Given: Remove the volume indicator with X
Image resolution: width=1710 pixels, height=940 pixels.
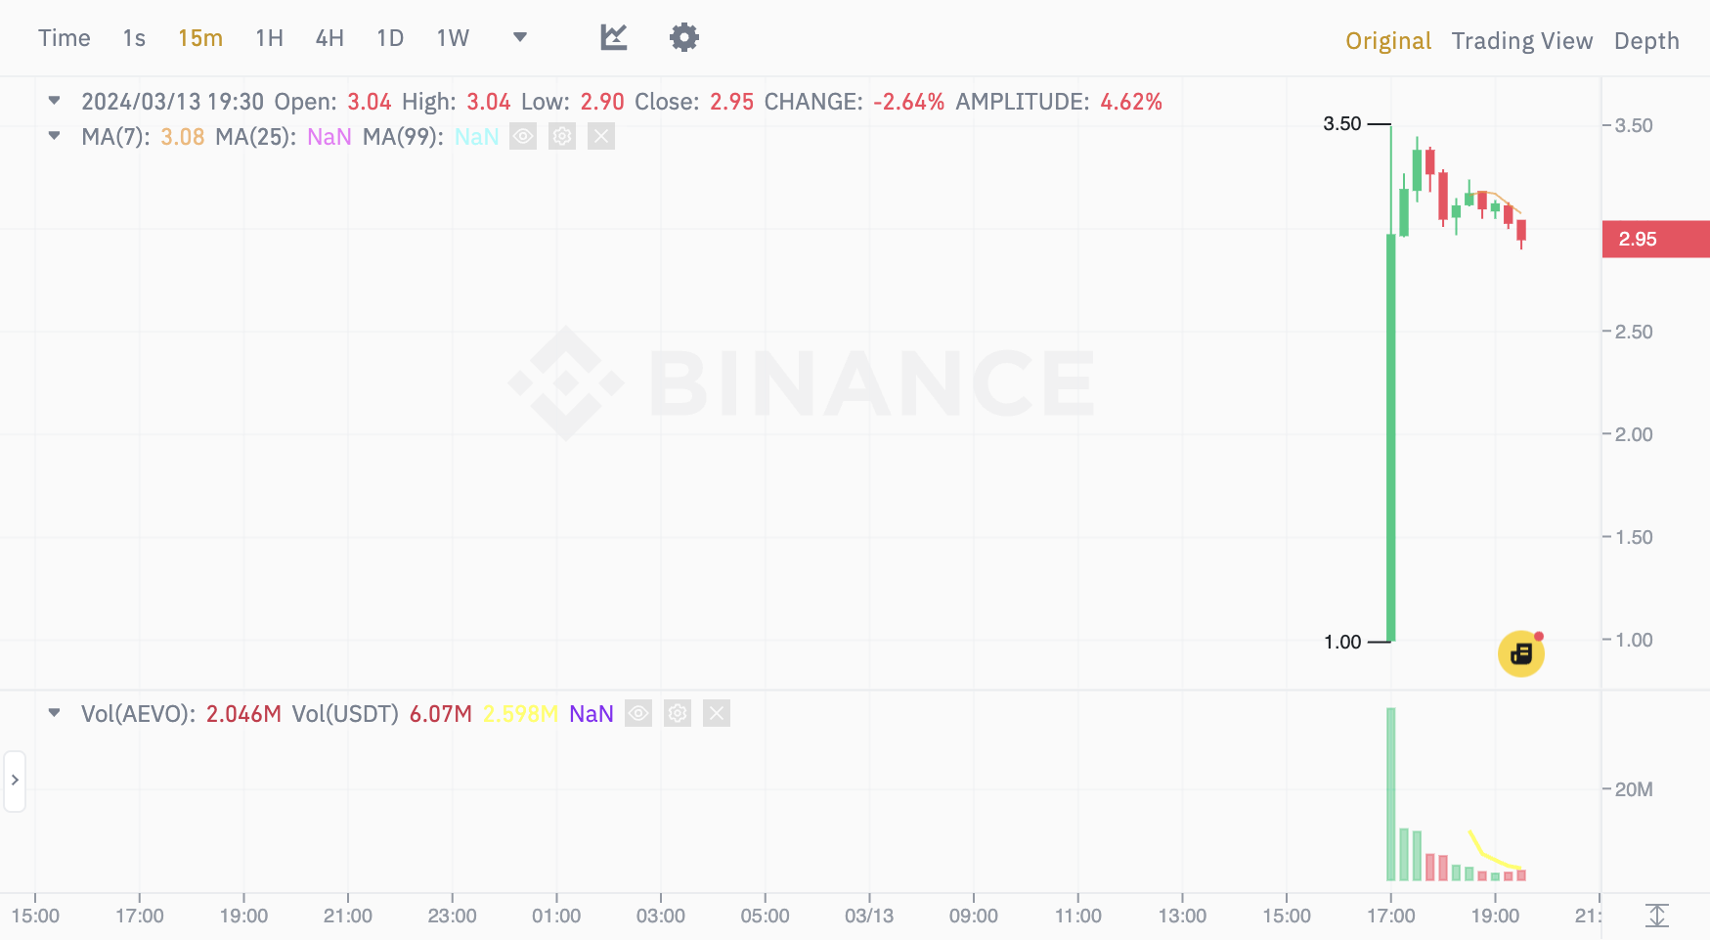Looking at the screenshot, I should click(x=717, y=713).
